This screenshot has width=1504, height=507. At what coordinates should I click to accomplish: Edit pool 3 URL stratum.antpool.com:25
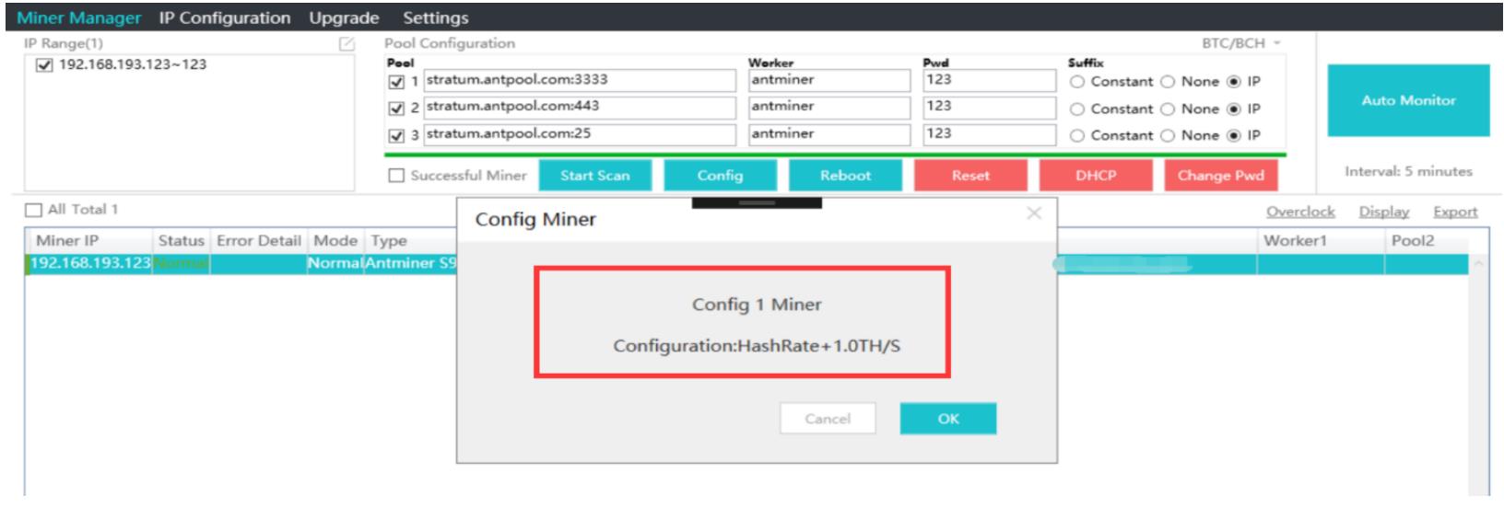pos(580,134)
